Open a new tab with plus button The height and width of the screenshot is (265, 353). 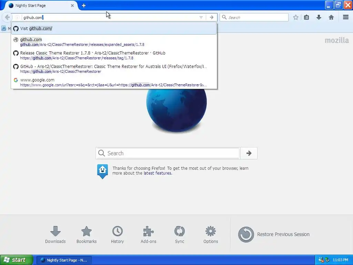[84, 6]
